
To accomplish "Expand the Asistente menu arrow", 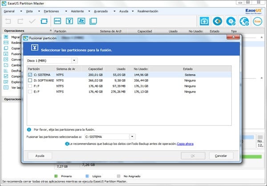I will tap(89, 11).
